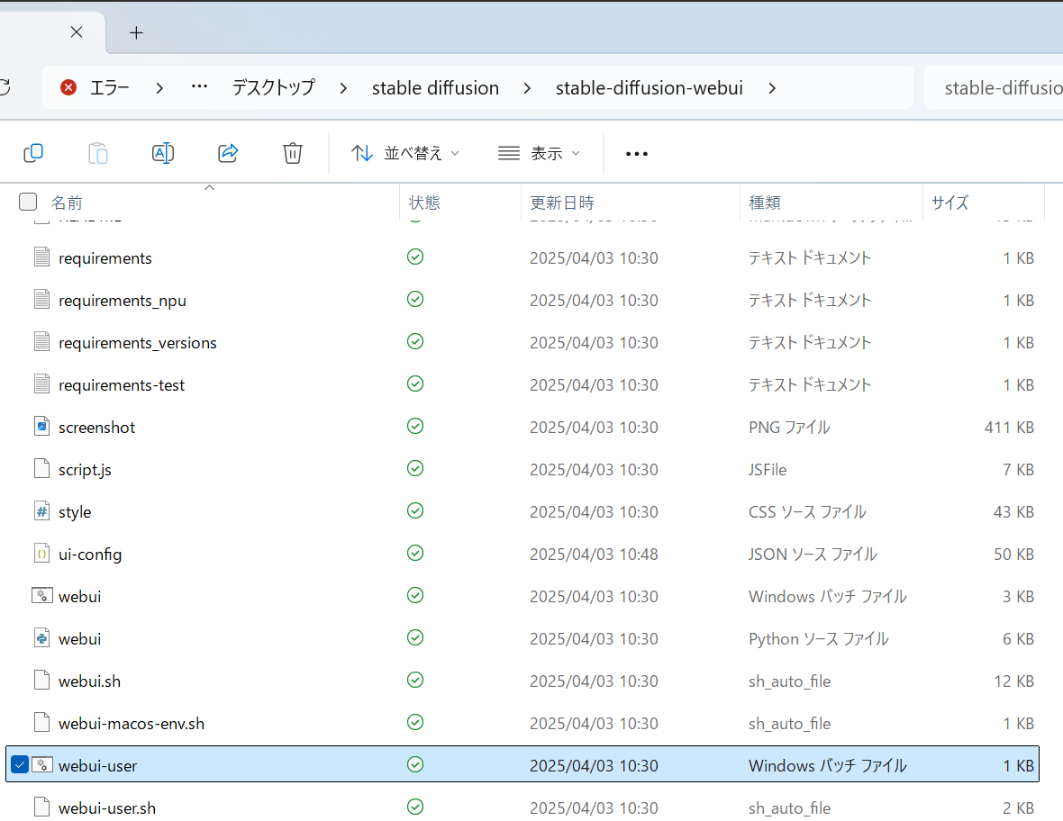Add a new tab with plus button

click(136, 32)
